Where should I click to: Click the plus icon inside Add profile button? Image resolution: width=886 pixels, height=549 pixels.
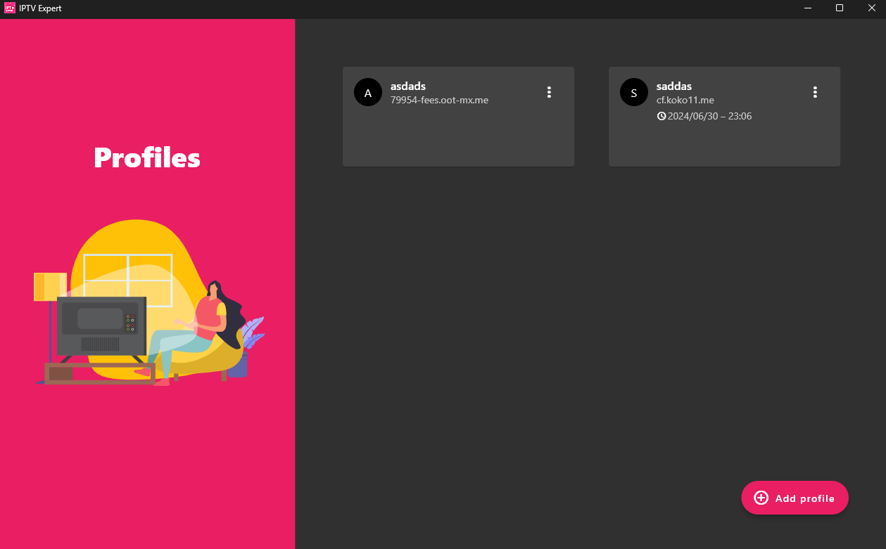click(760, 498)
